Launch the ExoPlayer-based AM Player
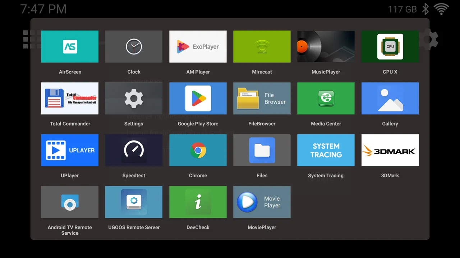This screenshot has width=460, height=258. click(x=198, y=47)
